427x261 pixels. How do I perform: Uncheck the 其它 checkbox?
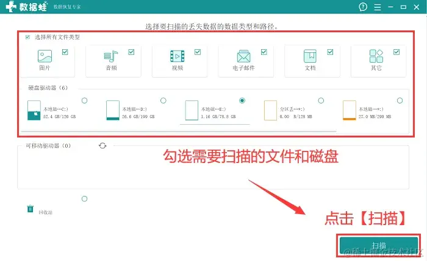396,52
